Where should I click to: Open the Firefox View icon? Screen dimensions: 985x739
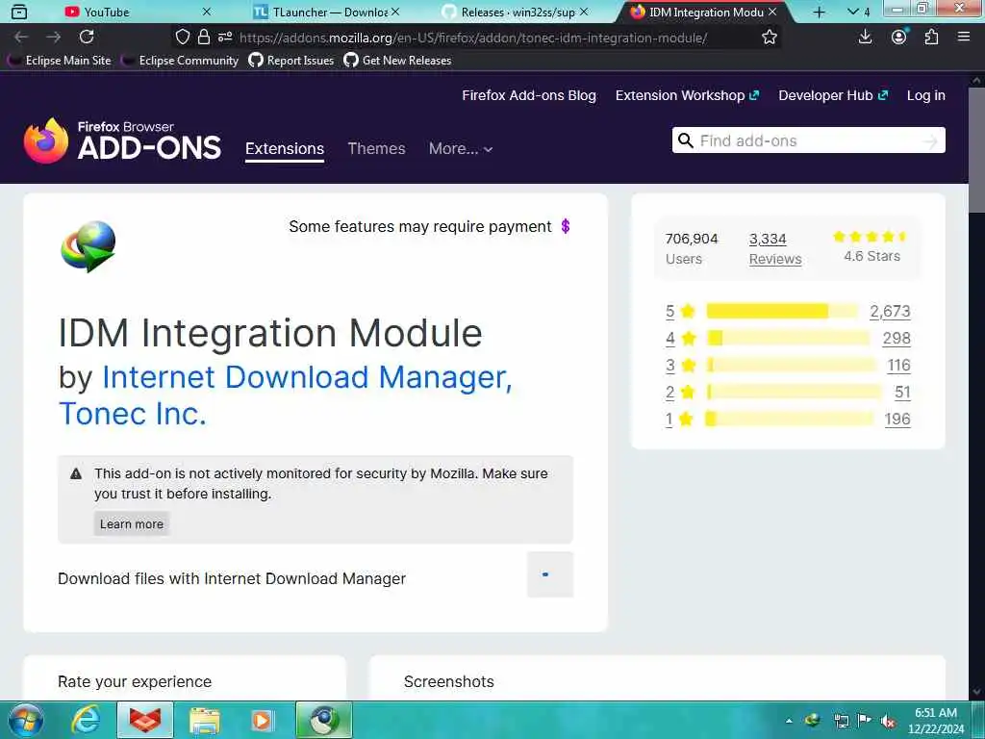(x=19, y=12)
